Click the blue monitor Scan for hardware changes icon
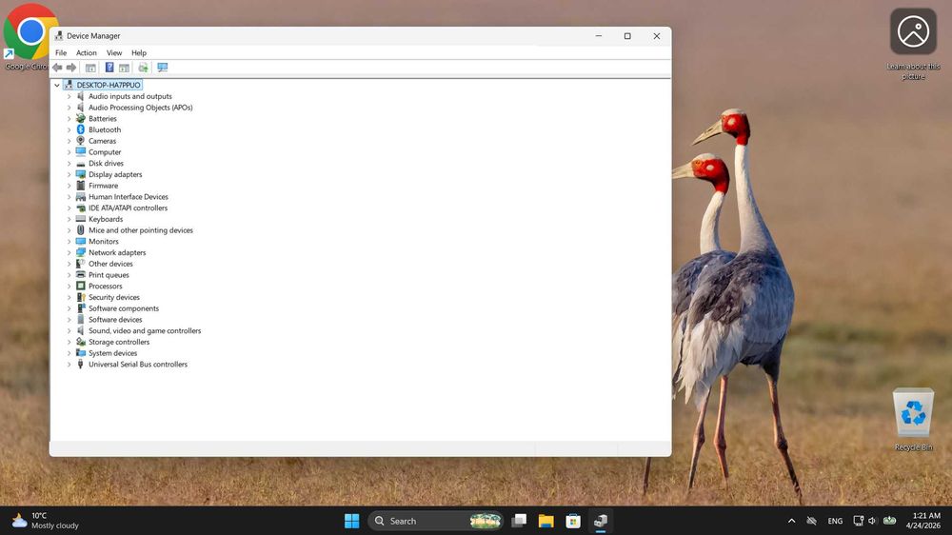 [162, 68]
